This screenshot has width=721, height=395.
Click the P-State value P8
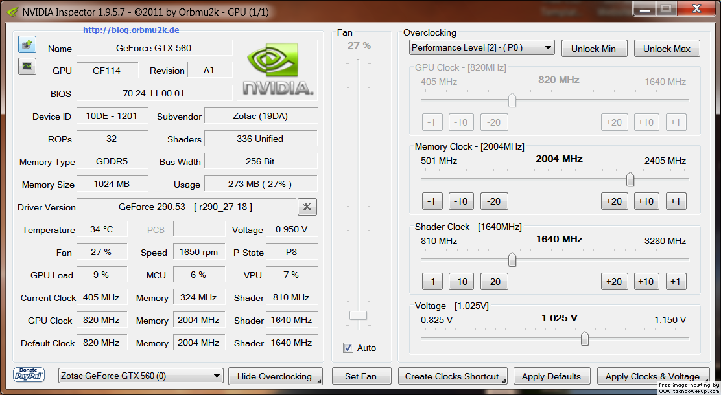(x=292, y=252)
